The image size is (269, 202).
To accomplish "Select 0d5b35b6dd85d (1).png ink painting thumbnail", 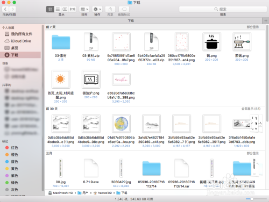I will point(61,124).
